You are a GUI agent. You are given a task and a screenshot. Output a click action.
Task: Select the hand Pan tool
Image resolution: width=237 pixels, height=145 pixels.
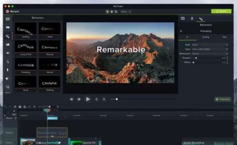coord(112,11)
